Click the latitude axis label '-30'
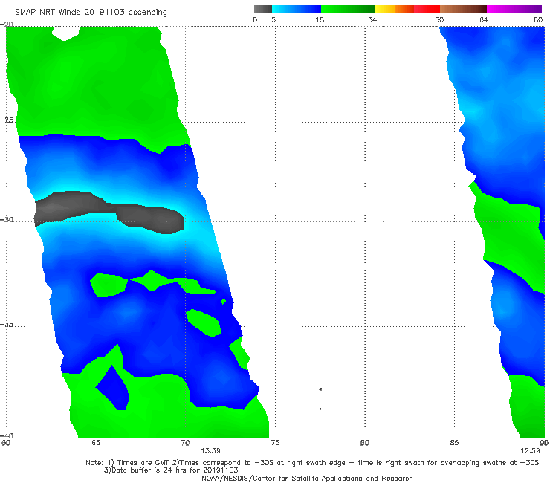The image size is (550, 483). [x=7, y=220]
